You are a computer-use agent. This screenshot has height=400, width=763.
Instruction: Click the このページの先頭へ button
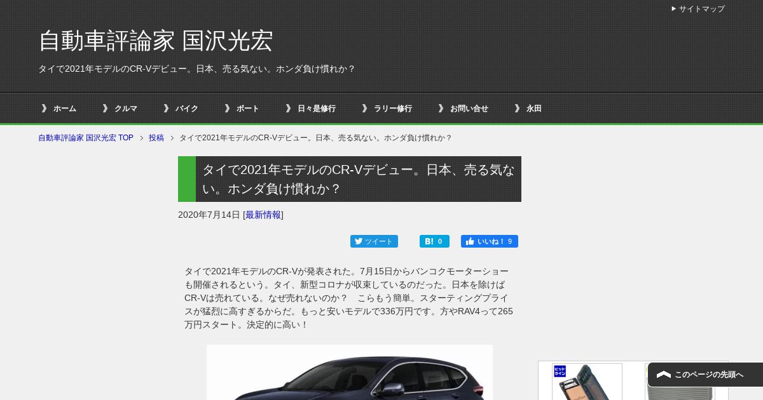click(705, 375)
